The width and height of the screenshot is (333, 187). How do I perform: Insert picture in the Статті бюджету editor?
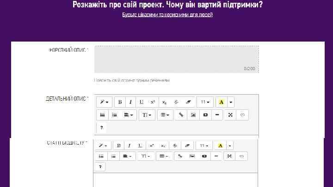coord(192,156)
